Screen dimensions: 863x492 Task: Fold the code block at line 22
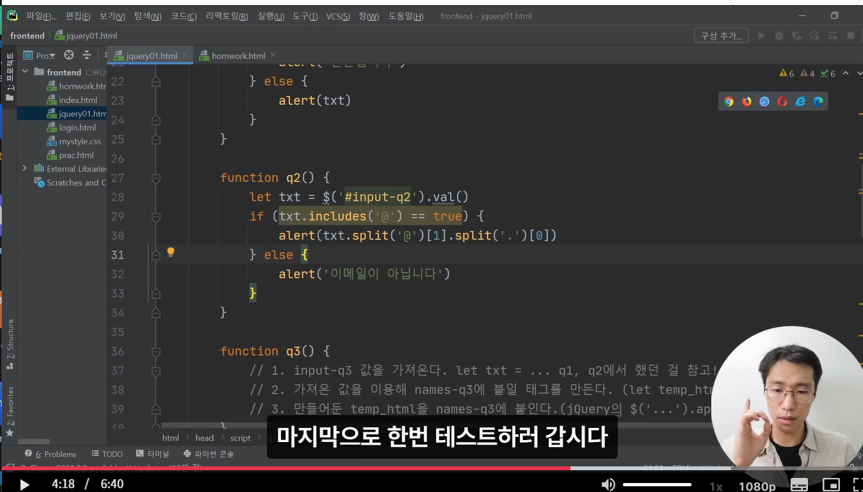156,82
